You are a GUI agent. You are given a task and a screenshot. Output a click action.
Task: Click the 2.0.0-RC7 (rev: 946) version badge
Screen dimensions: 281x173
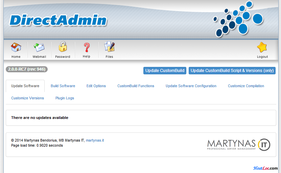(27, 69)
